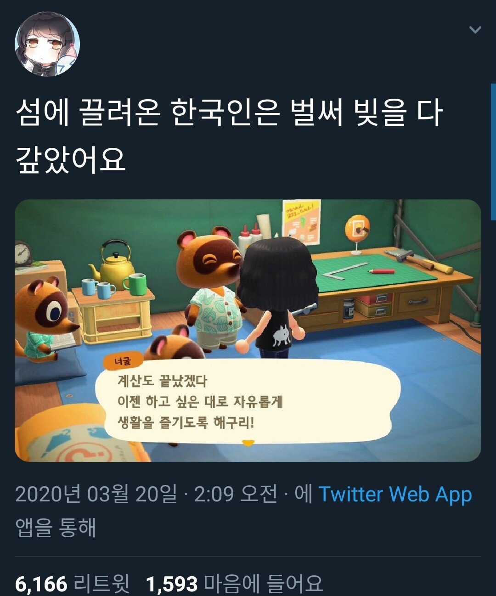The width and height of the screenshot is (496, 596).
Task: Click the 2020년 03월 20일 timestamp
Action: tap(96, 495)
